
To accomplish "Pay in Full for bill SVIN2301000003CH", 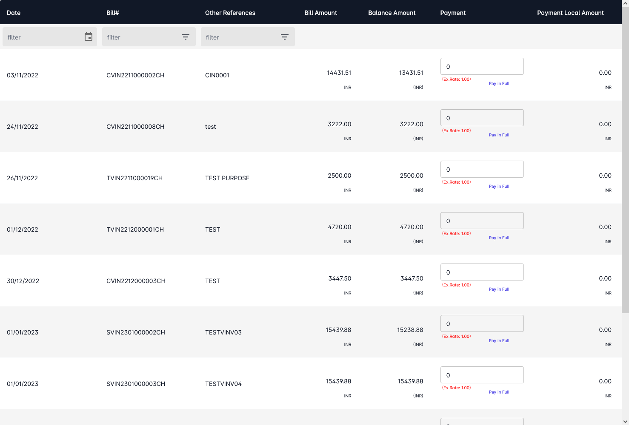I will tap(499, 392).
